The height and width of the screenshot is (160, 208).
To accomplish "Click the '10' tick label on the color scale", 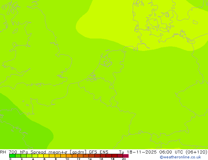I will tap(67, 159).
